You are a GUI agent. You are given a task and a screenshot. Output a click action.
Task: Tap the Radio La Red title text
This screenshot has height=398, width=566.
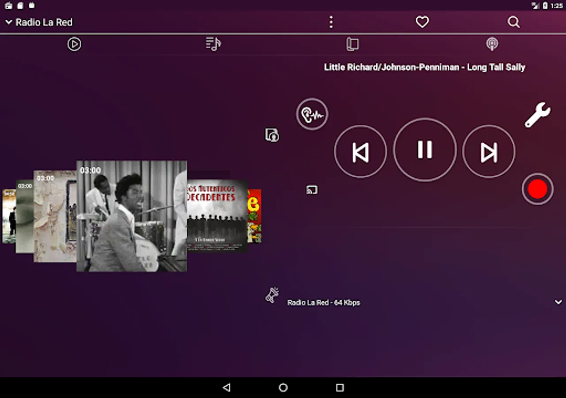(44, 22)
